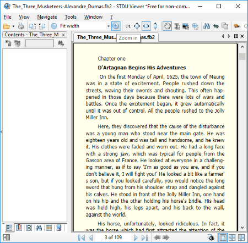Open the Navigate menu
The height and width of the screenshot is (243, 248).
pos(47,17)
